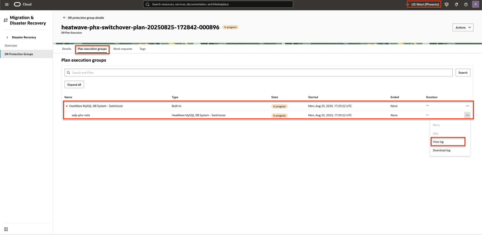This screenshot has width=482, height=235.
Task: Click the Built-in type cell
Action: 176,106
